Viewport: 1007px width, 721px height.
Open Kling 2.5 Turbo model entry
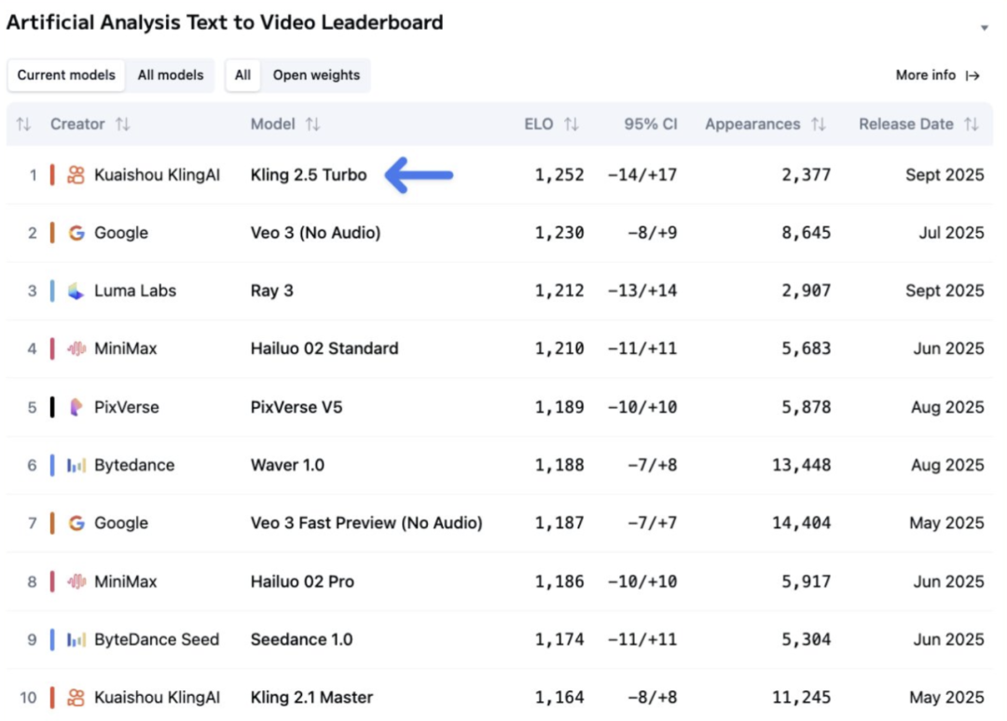(x=309, y=175)
